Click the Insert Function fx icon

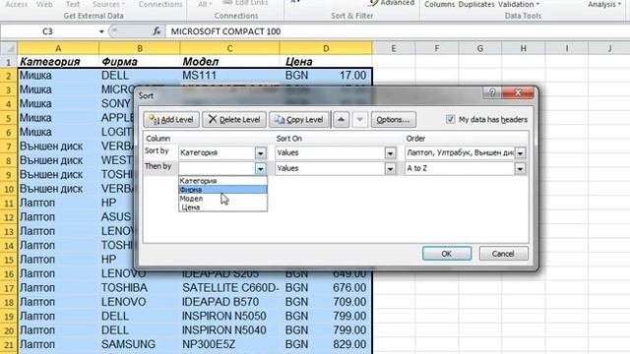click(x=157, y=31)
